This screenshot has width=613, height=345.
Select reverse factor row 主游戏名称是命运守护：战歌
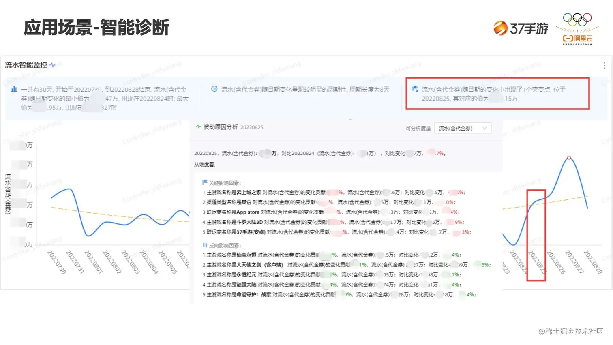(339, 294)
